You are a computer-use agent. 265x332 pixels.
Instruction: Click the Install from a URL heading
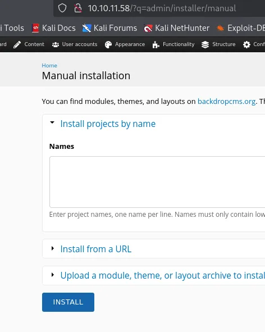(96, 249)
